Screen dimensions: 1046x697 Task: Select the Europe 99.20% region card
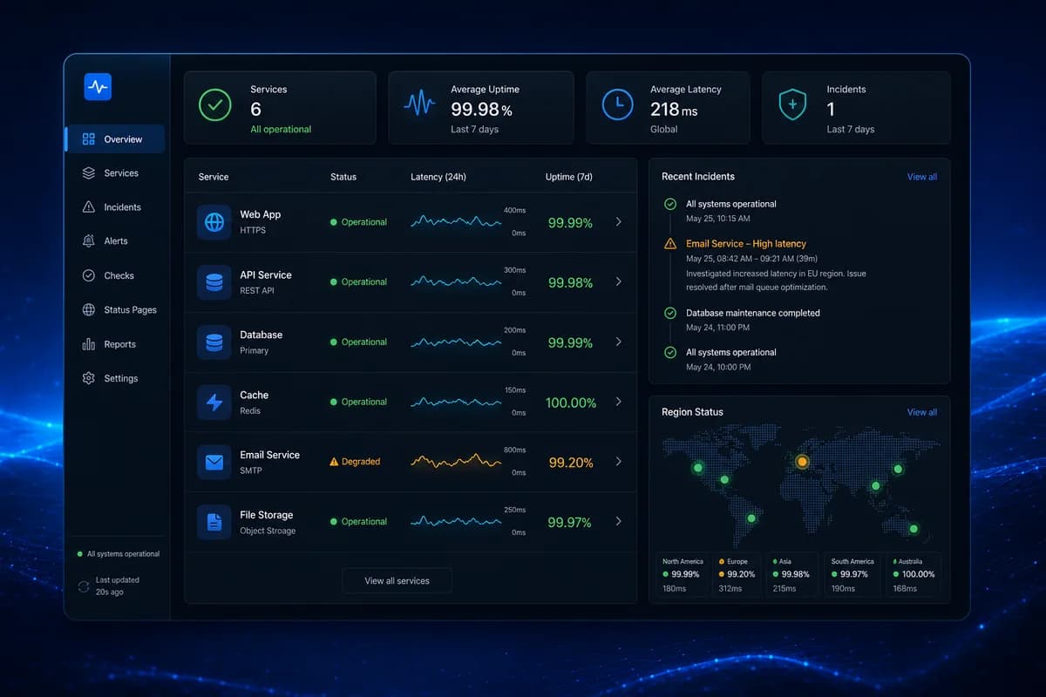point(738,574)
